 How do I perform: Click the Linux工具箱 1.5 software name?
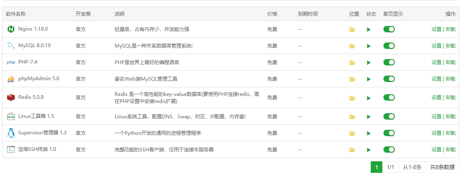(36, 116)
